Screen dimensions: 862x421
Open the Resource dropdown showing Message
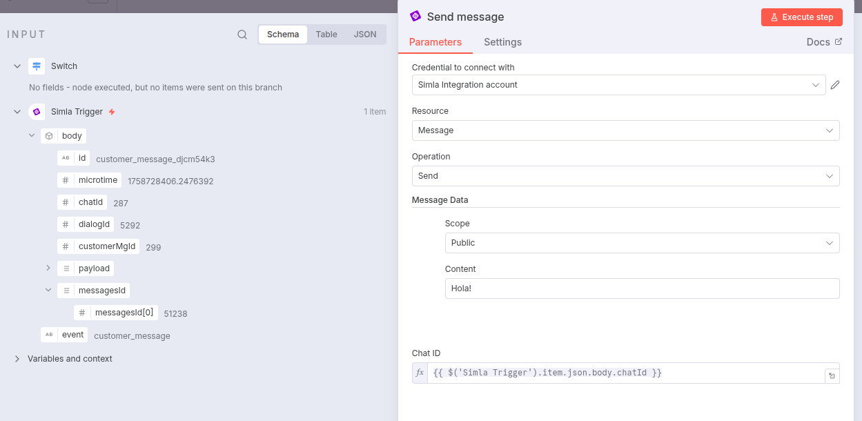point(625,130)
